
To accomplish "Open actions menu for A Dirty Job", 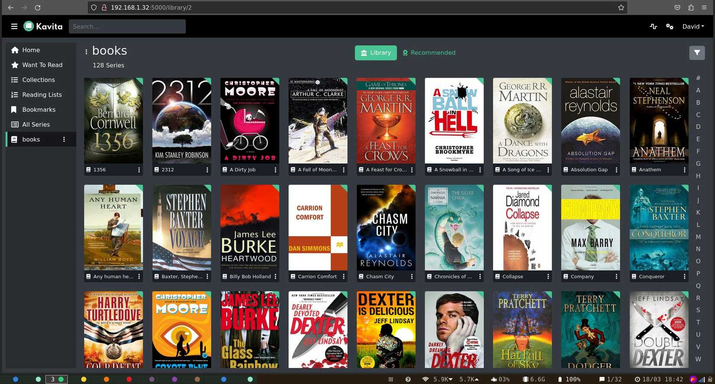I will (x=275, y=170).
